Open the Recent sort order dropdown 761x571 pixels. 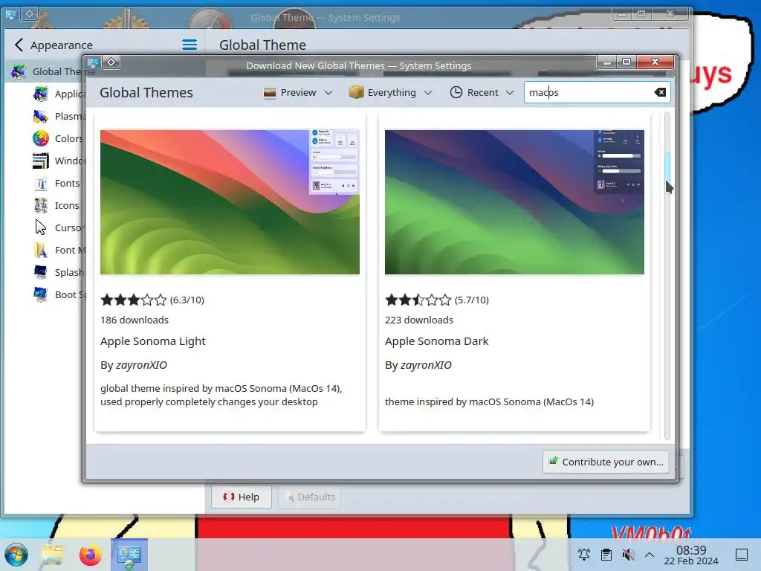482,92
